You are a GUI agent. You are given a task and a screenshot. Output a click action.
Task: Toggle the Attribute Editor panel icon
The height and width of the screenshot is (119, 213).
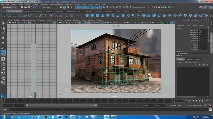tap(204, 7)
